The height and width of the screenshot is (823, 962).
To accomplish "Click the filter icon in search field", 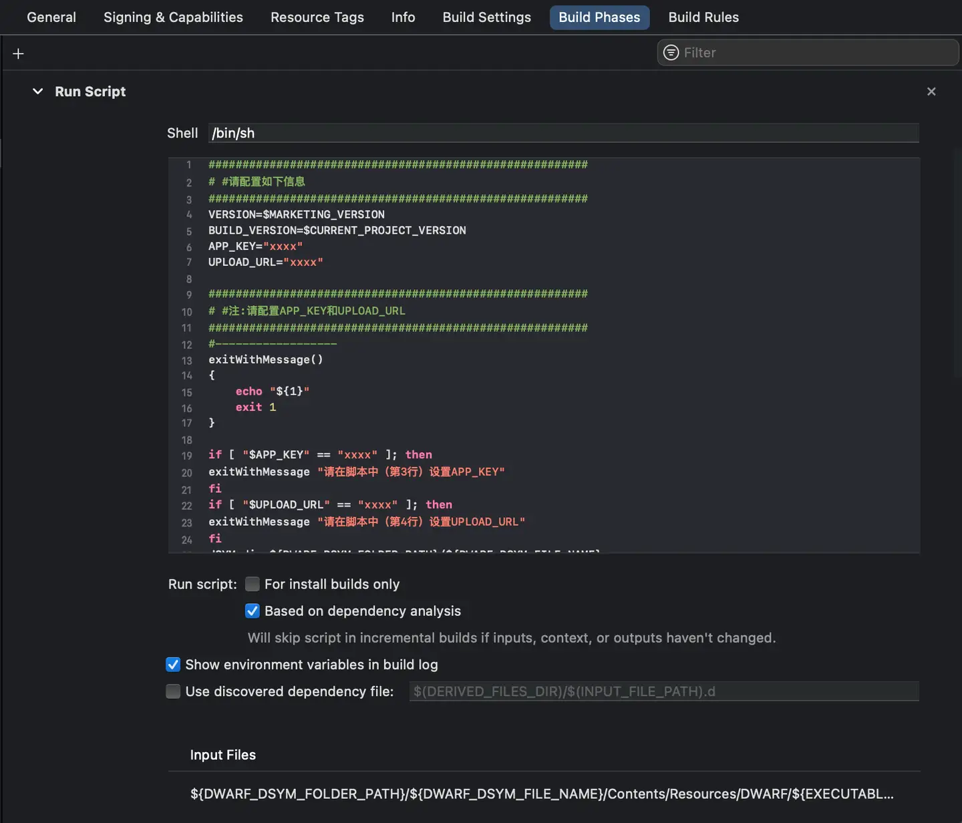I will (671, 53).
